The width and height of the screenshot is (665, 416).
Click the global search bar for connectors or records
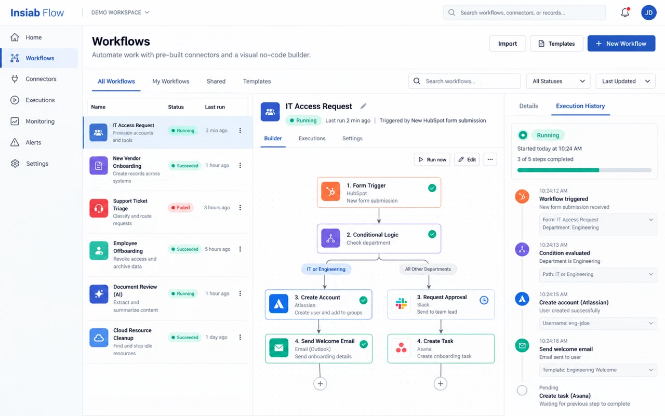click(x=524, y=12)
